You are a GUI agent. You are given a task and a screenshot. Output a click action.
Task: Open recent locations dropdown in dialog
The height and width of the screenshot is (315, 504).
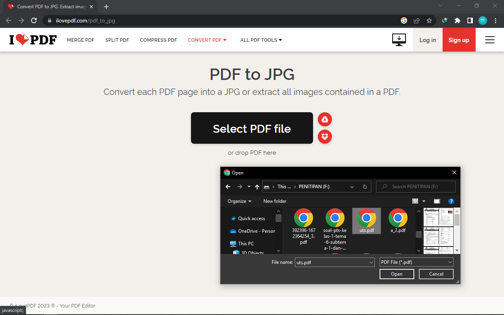(249, 187)
